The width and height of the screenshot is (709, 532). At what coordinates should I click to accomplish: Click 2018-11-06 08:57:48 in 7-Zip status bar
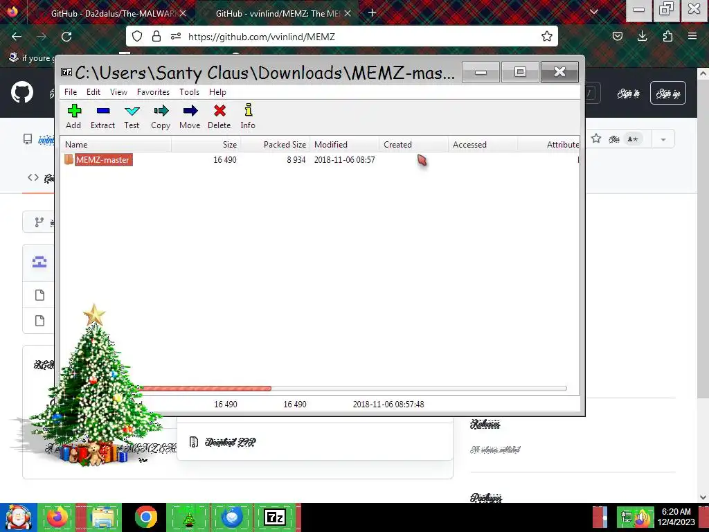coord(388,404)
